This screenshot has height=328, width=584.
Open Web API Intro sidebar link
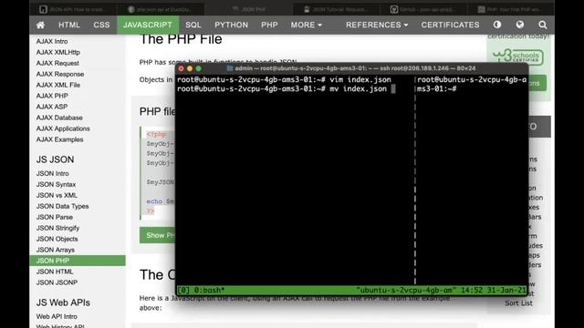tap(57, 316)
